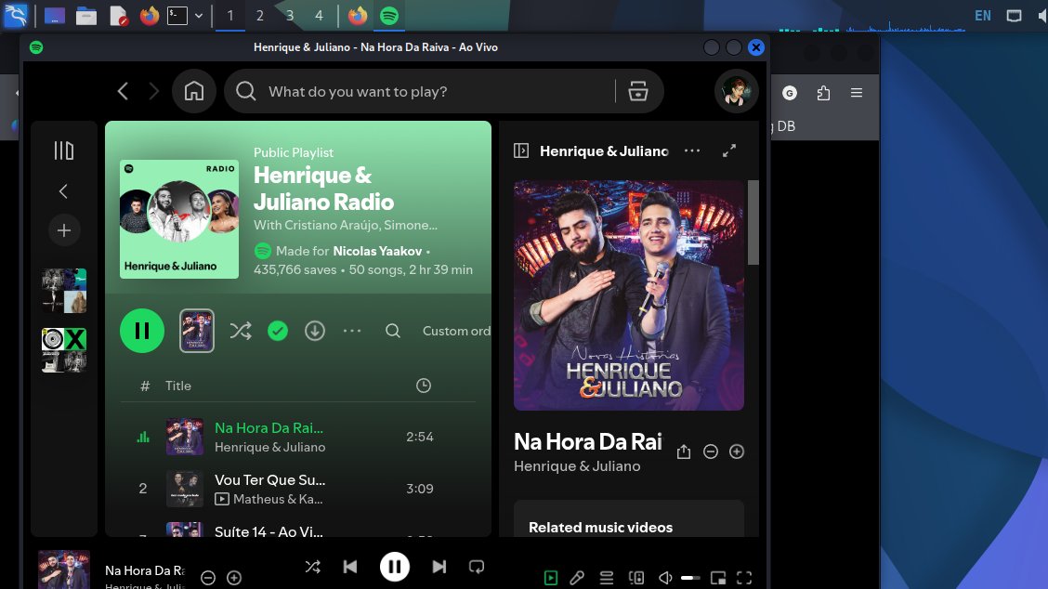Image resolution: width=1048 pixels, height=589 pixels.
Task: Play the track 'Na Hora Da Rai...' row
Action: (298, 437)
